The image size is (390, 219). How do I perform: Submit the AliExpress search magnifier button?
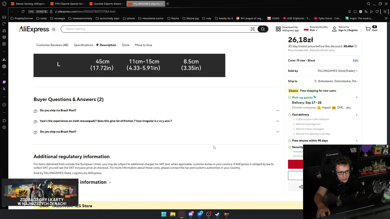[263, 29]
